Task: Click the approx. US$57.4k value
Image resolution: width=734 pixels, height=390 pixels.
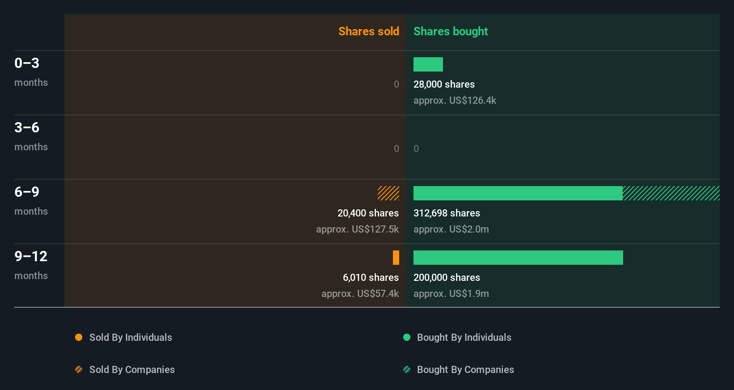Action: [360, 293]
